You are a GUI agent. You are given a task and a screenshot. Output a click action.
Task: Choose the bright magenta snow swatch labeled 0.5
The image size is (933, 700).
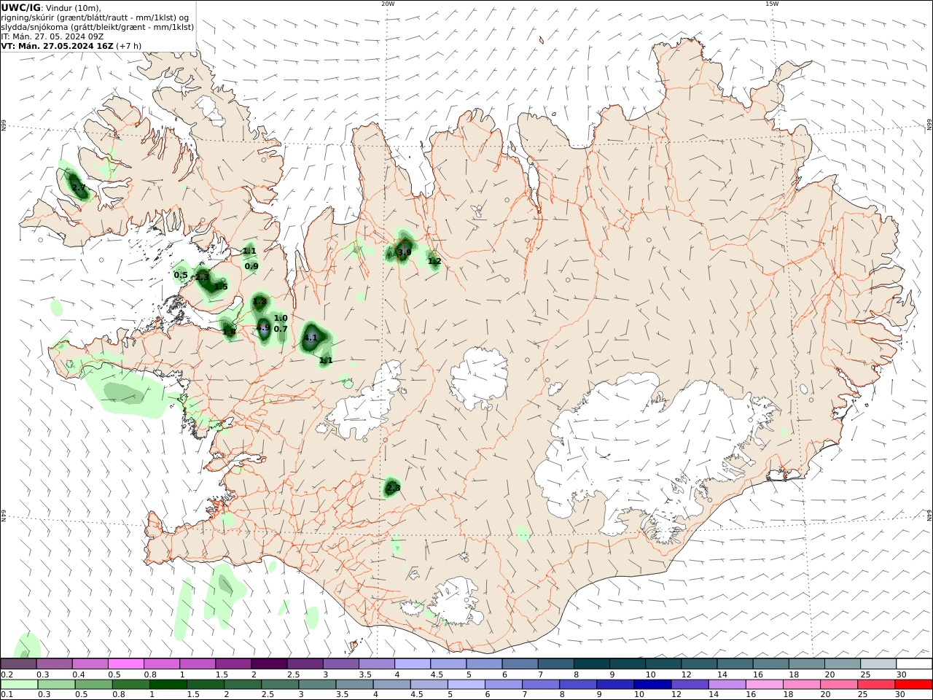125,664
